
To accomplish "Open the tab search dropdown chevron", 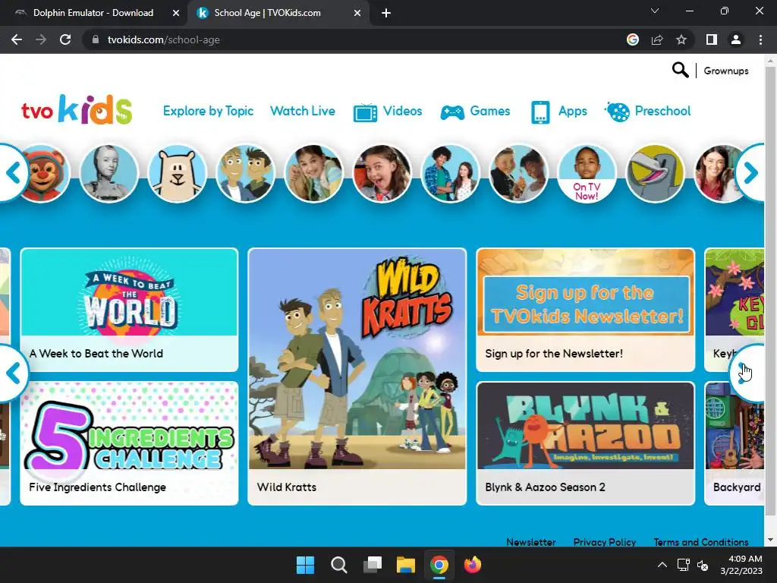I will coord(655,11).
